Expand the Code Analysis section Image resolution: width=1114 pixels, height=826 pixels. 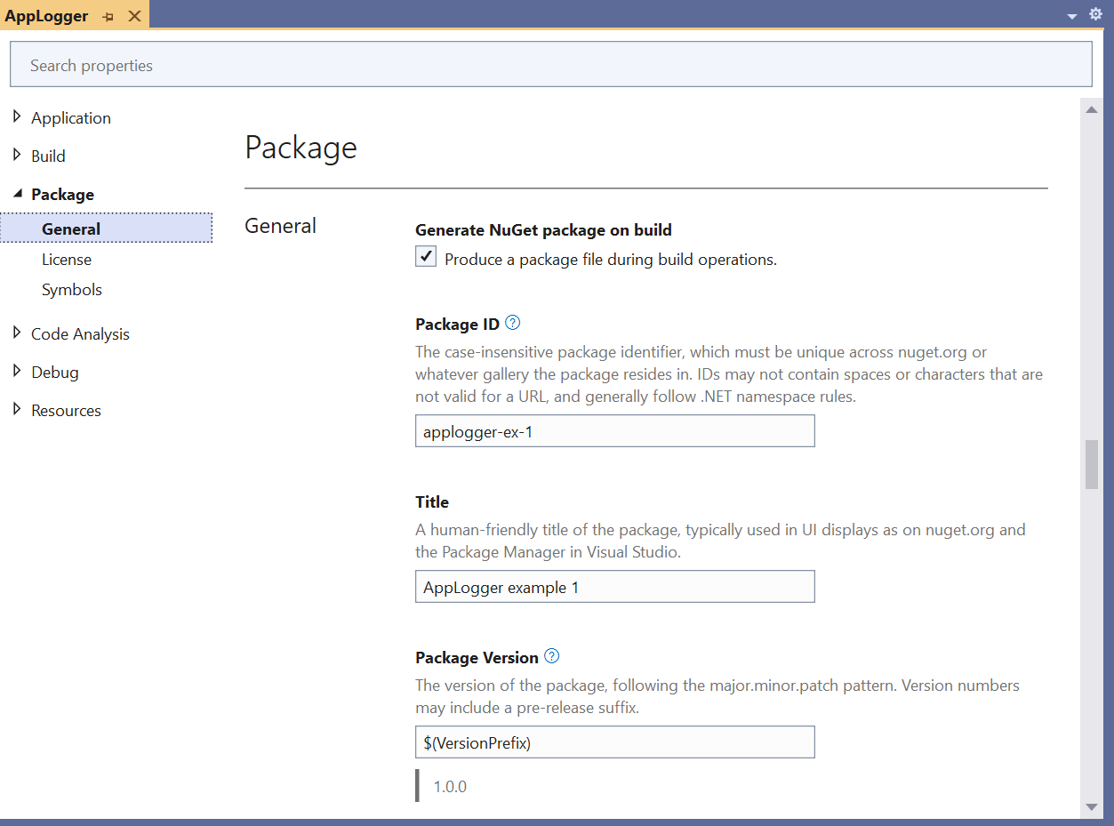pyautogui.click(x=17, y=333)
